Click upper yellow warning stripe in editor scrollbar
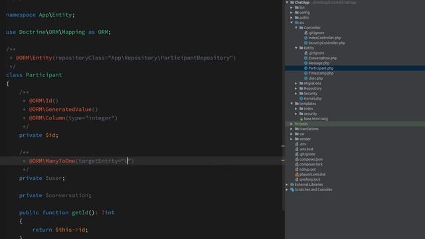The image size is (425, 239). [284, 146]
